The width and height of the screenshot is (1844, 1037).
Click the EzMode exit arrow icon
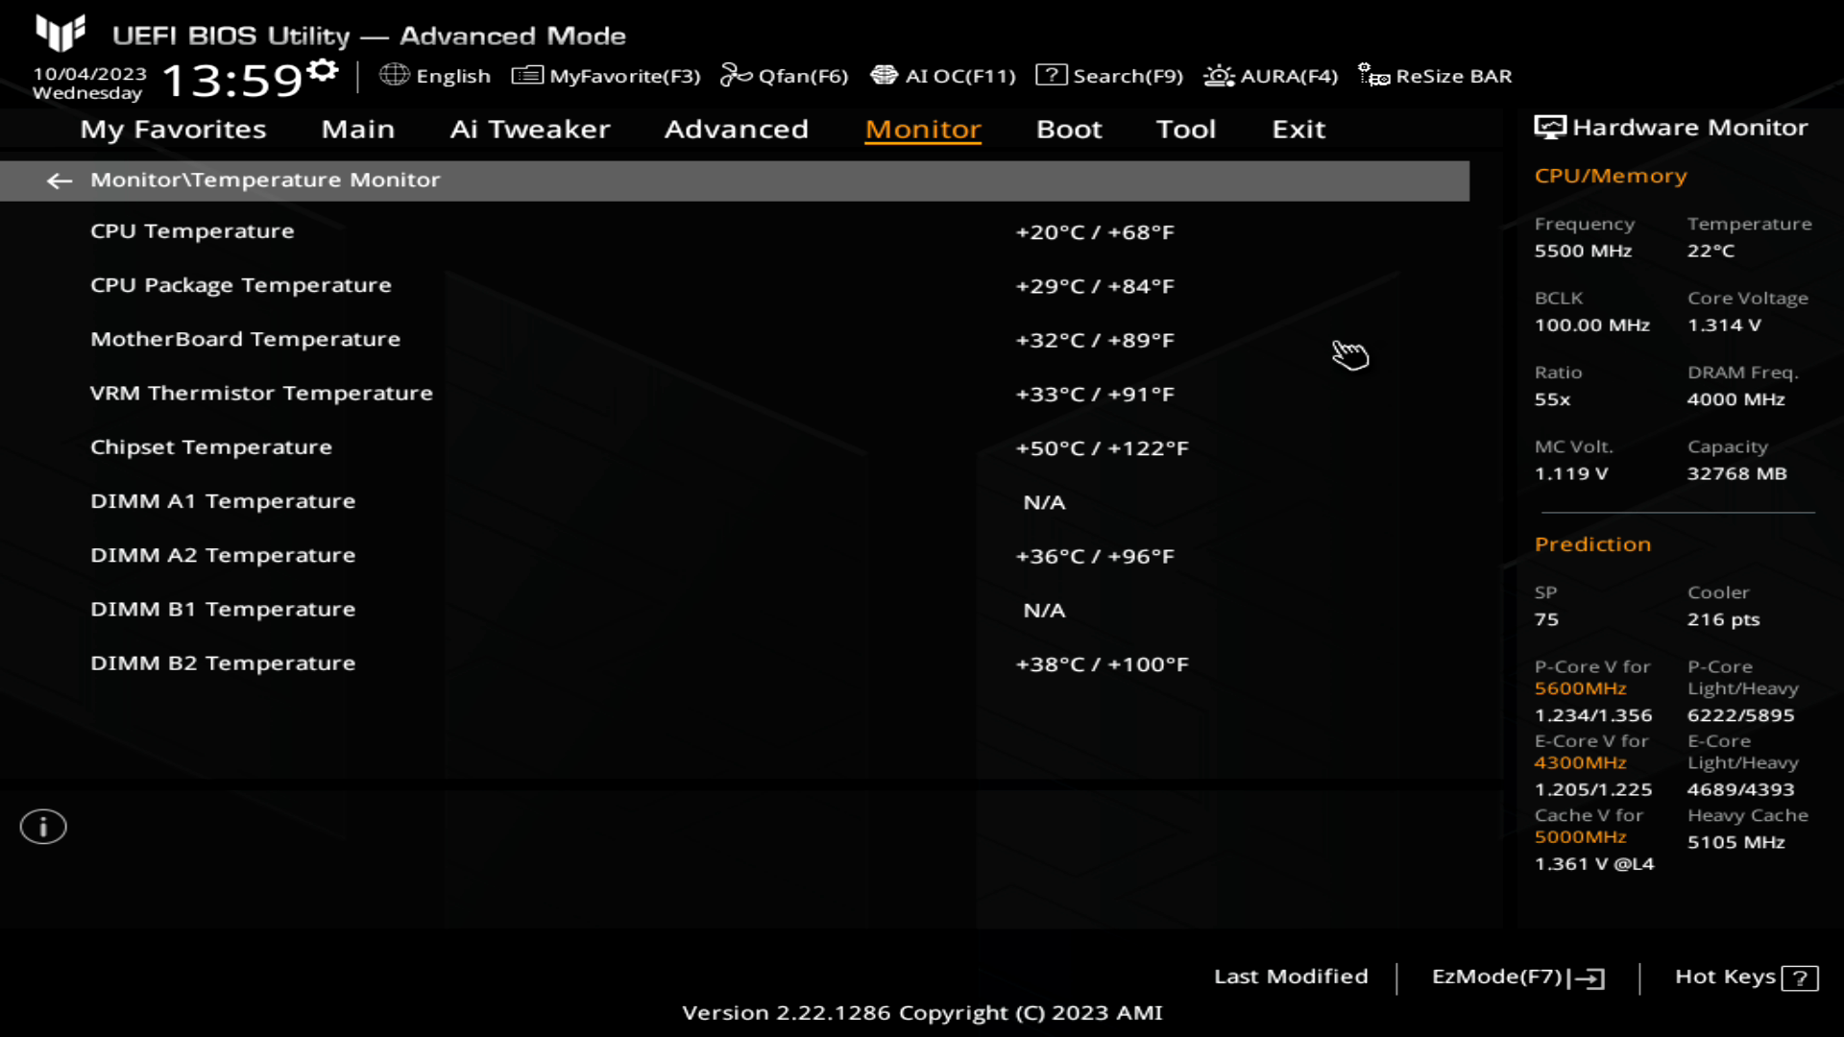pyautogui.click(x=1587, y=978)
